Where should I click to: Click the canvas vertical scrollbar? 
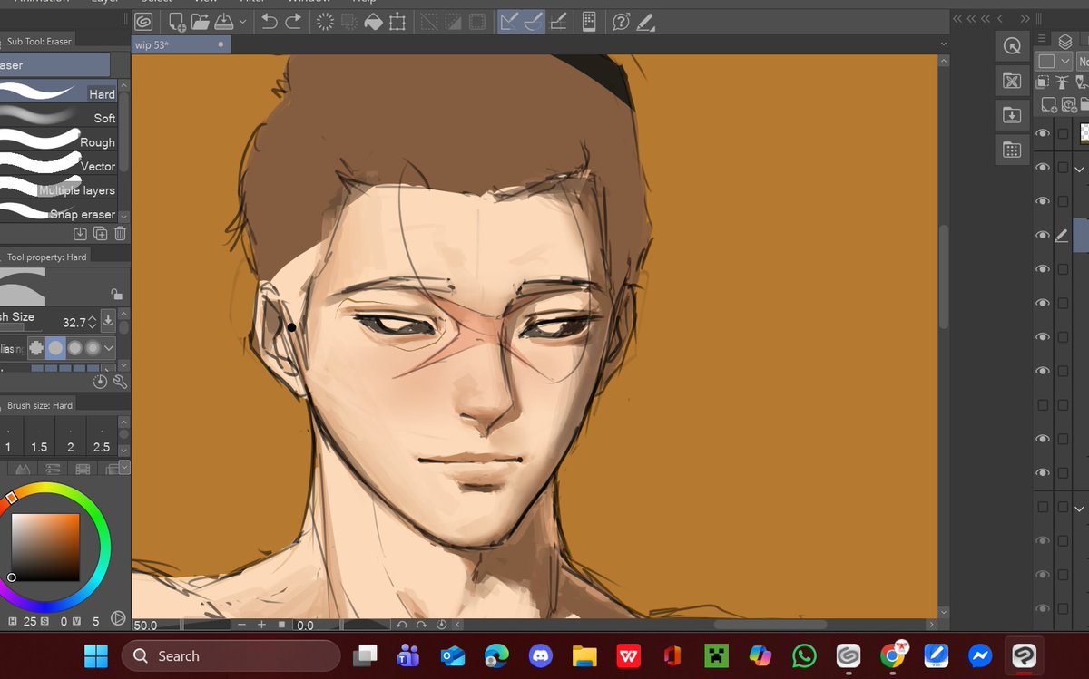[944, 276]
